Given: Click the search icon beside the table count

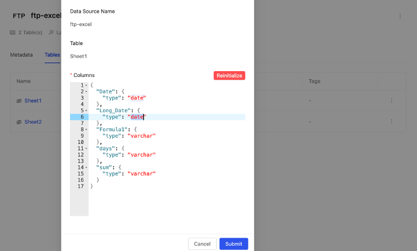Looking at the screenshot, I should tap(51, 32).
